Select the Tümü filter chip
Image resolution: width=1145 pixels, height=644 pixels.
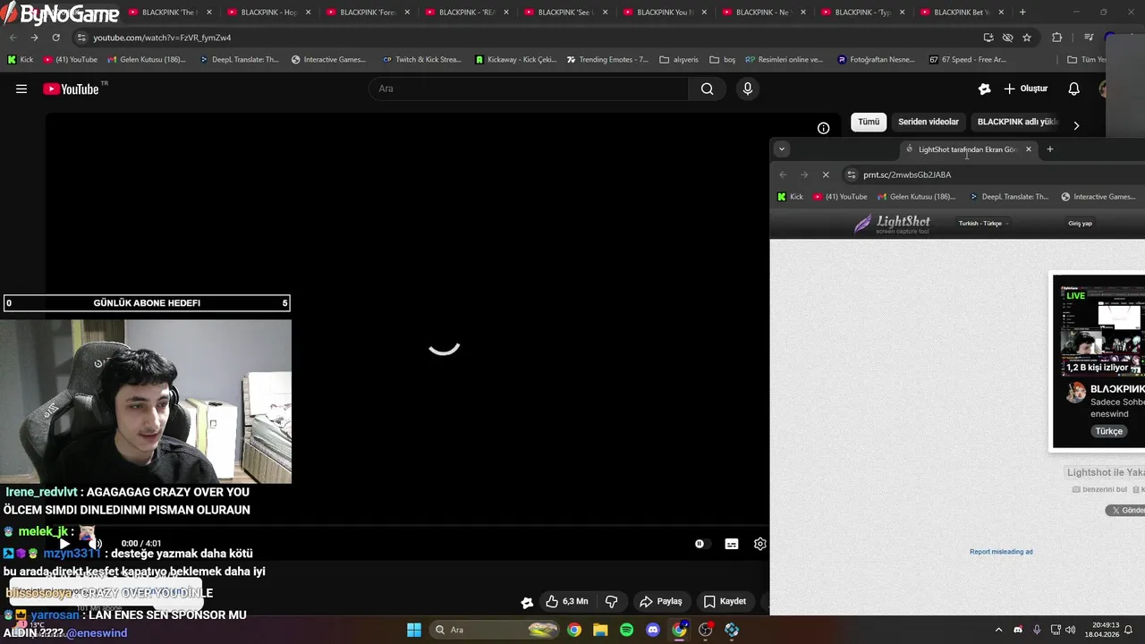click(x=869, y=122)
